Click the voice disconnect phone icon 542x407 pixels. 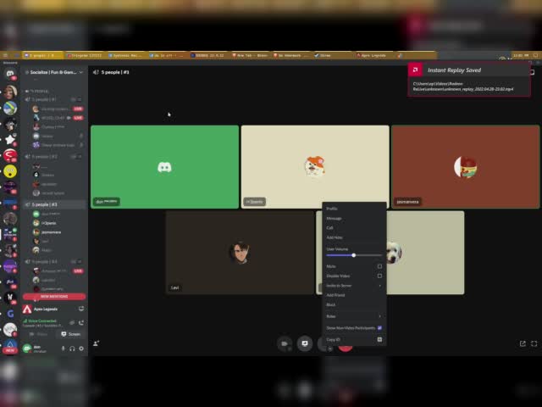click(81, 322)
